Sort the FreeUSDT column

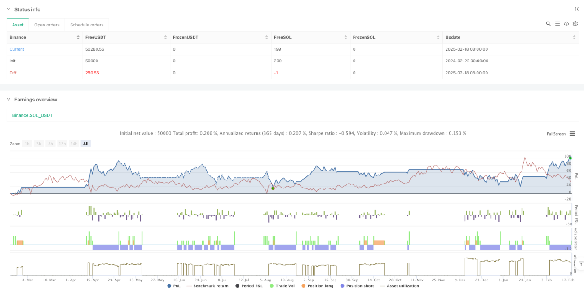(166, 37)
